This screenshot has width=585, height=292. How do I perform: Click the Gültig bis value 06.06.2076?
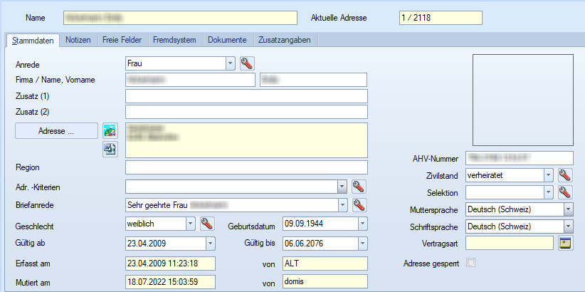coord(304,244)
